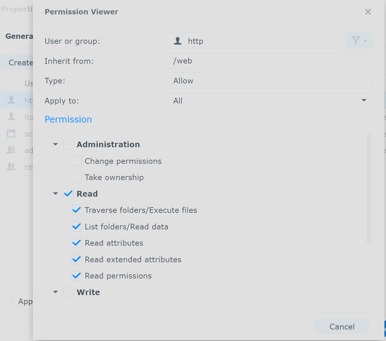Image resolution: width=386 pixels, height=341 pixels.
Task: Collapse the Read permissions group
Action: tap(56, 193)
